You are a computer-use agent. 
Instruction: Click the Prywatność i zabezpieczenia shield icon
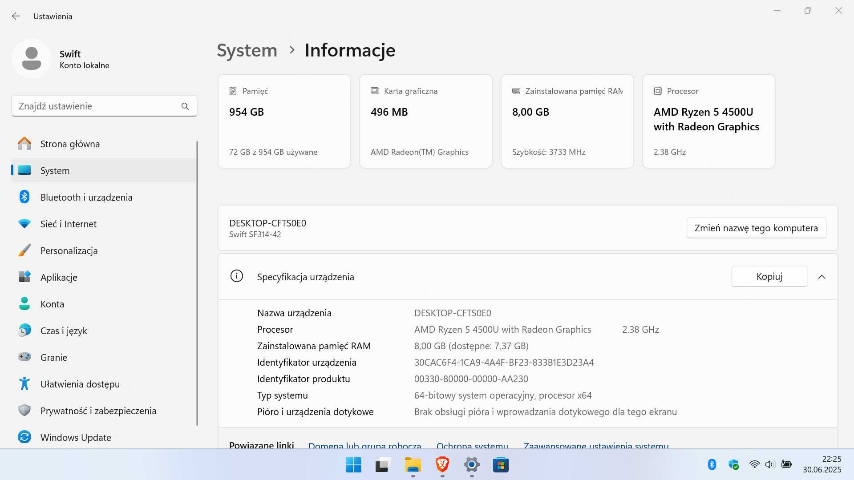click(24, 410)
